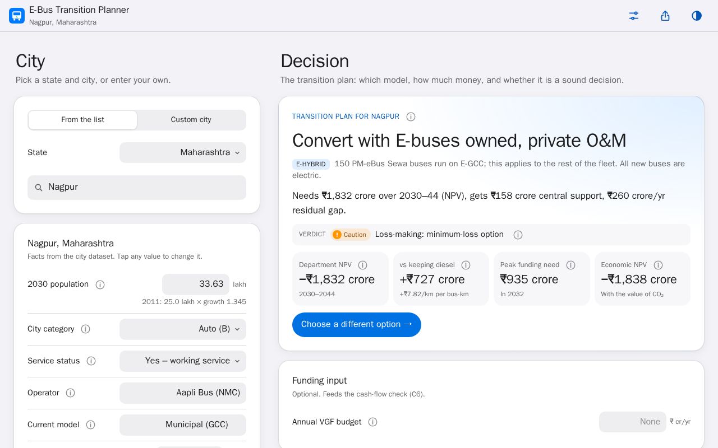The width and height of the screenshot is (718, 448).
Task: Open info icon beside Loss-making verdict text
Action: (x=518, y=235)
